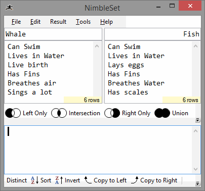Image resolution: width=205 pixels, height=191 pixels.
Task: Select 'Lives in Water' in the Whale list
Action: (x=36, y=56)
